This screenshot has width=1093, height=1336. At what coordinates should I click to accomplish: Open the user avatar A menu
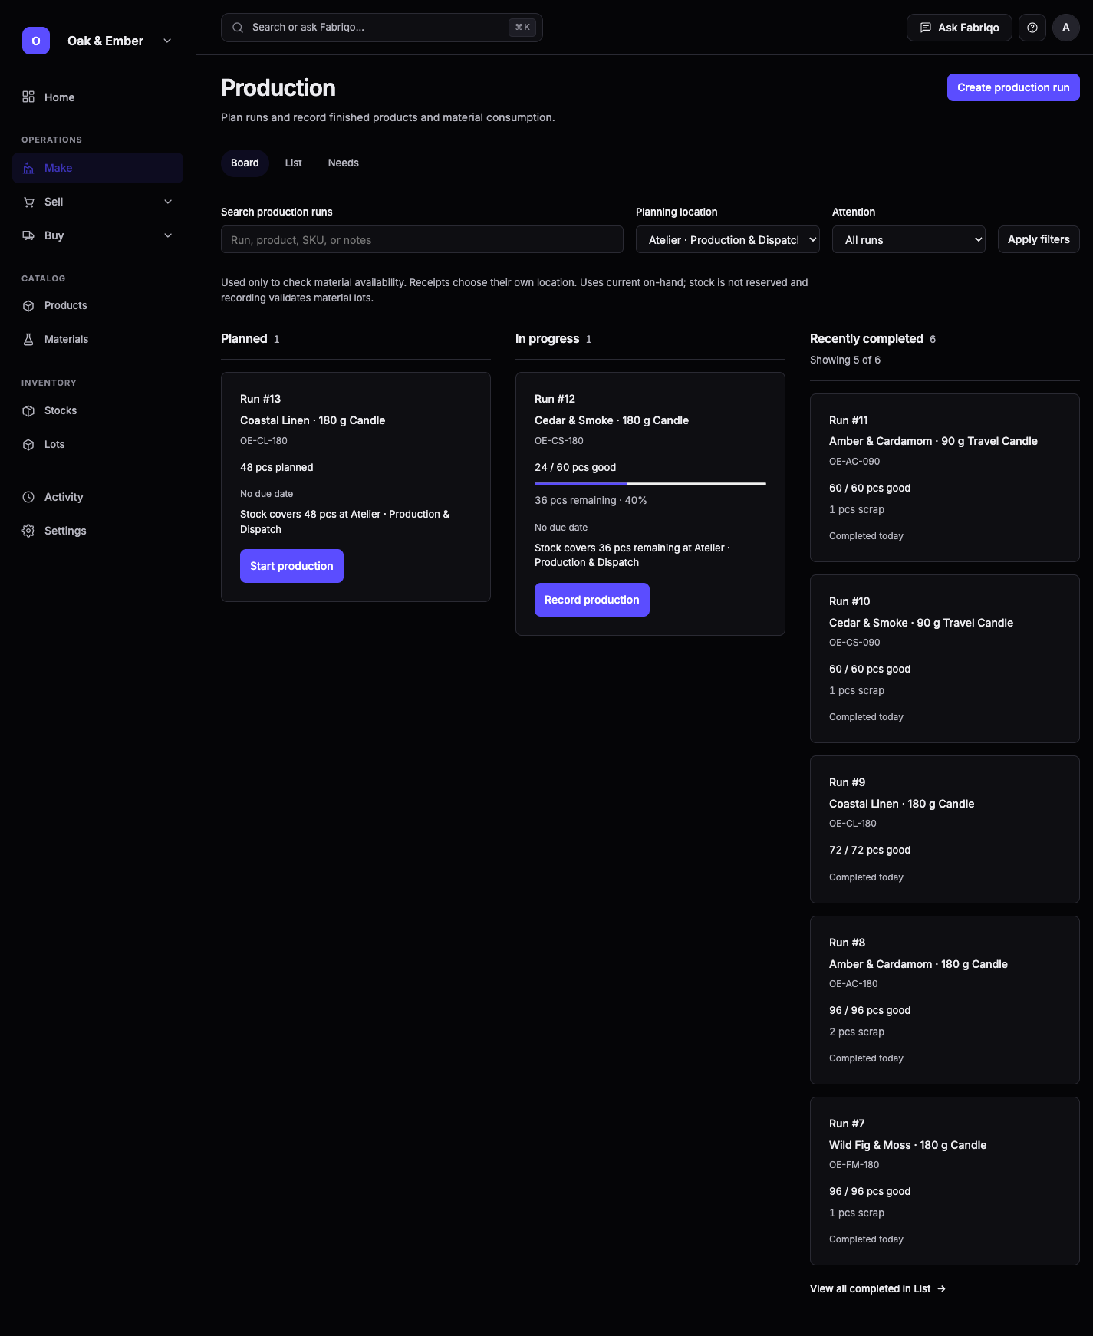(x=1066, y=28)
